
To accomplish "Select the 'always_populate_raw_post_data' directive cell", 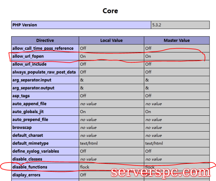I will click(x=45, y=72).
